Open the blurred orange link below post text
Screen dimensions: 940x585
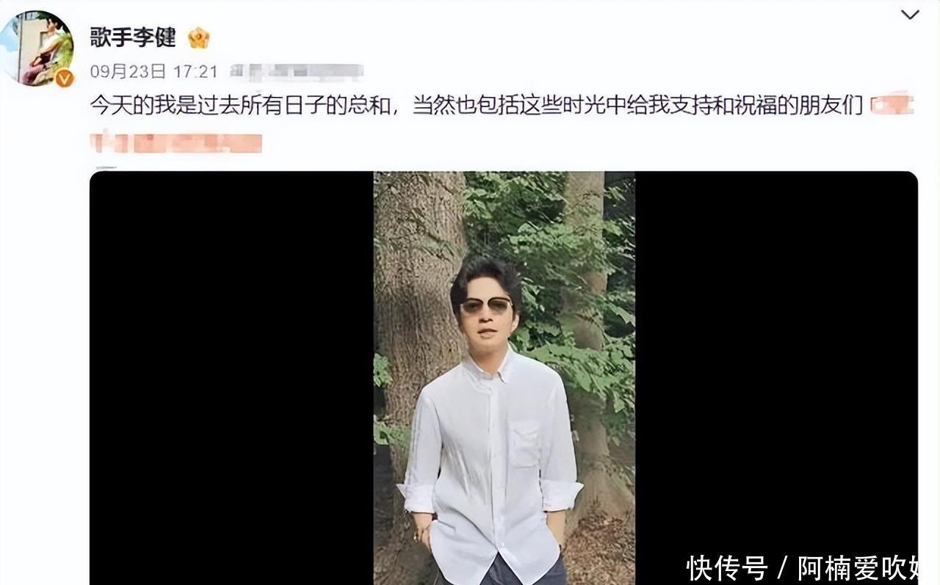click(x=176, y=141)
